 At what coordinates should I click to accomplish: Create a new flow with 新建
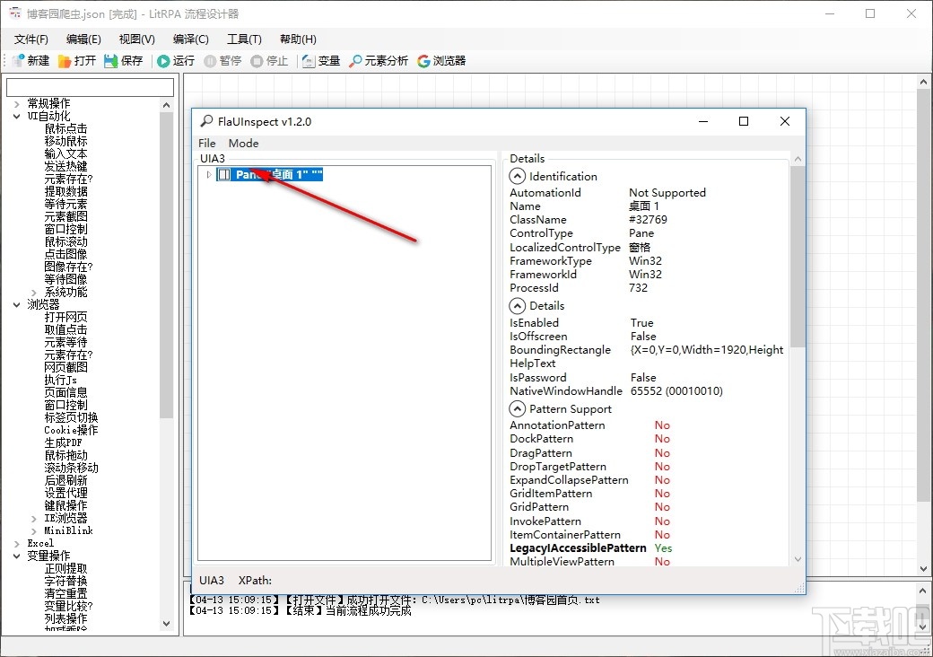pos(32,60)
